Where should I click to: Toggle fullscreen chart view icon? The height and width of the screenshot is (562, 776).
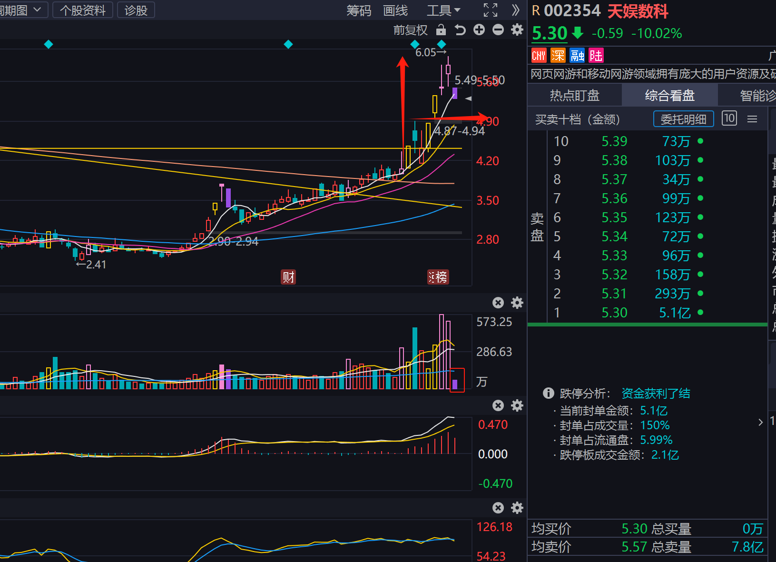491,10
